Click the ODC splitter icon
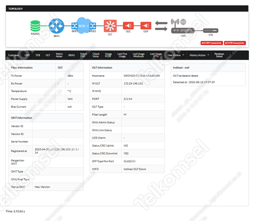Screen dimensions: 261x221 pos(128,26)
